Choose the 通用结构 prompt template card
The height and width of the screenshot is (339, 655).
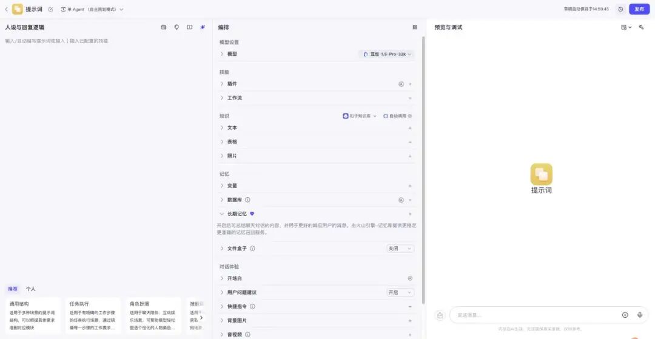click(33, 315)
